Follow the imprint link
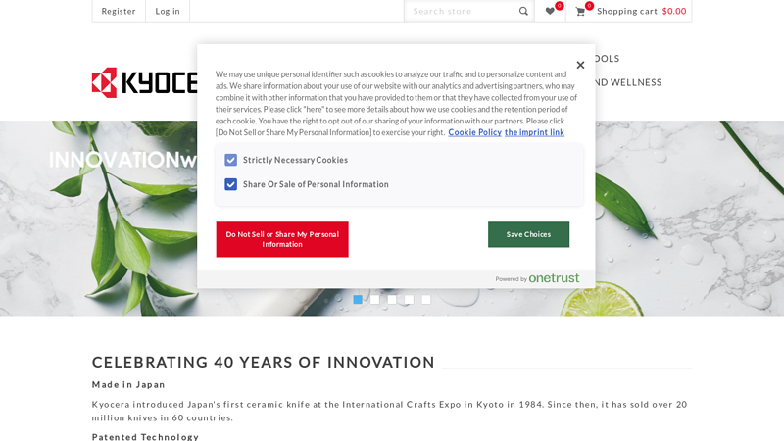Image resolution: width=784 pixels, height=441 pixels. [x=534, y=132]
